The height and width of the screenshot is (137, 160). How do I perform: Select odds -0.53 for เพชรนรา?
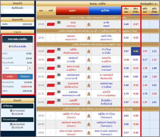[136, 68]
